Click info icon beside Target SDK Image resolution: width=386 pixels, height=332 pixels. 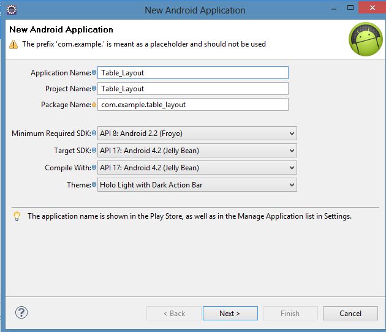[x=94, y=151]
